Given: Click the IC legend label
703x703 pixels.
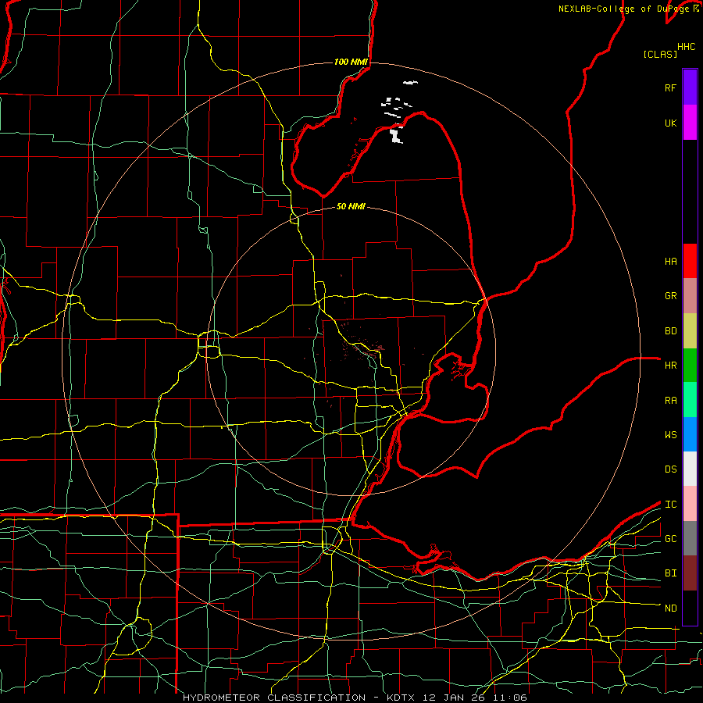Looking at the screenshot, I should (x=670, y=505).
